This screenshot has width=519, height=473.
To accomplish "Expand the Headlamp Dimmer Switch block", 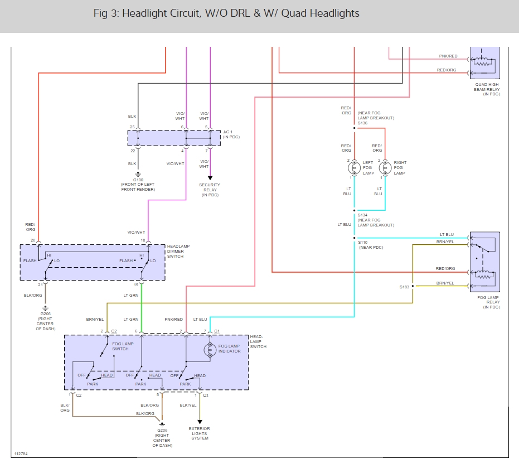I will click(x=92, y=262).
